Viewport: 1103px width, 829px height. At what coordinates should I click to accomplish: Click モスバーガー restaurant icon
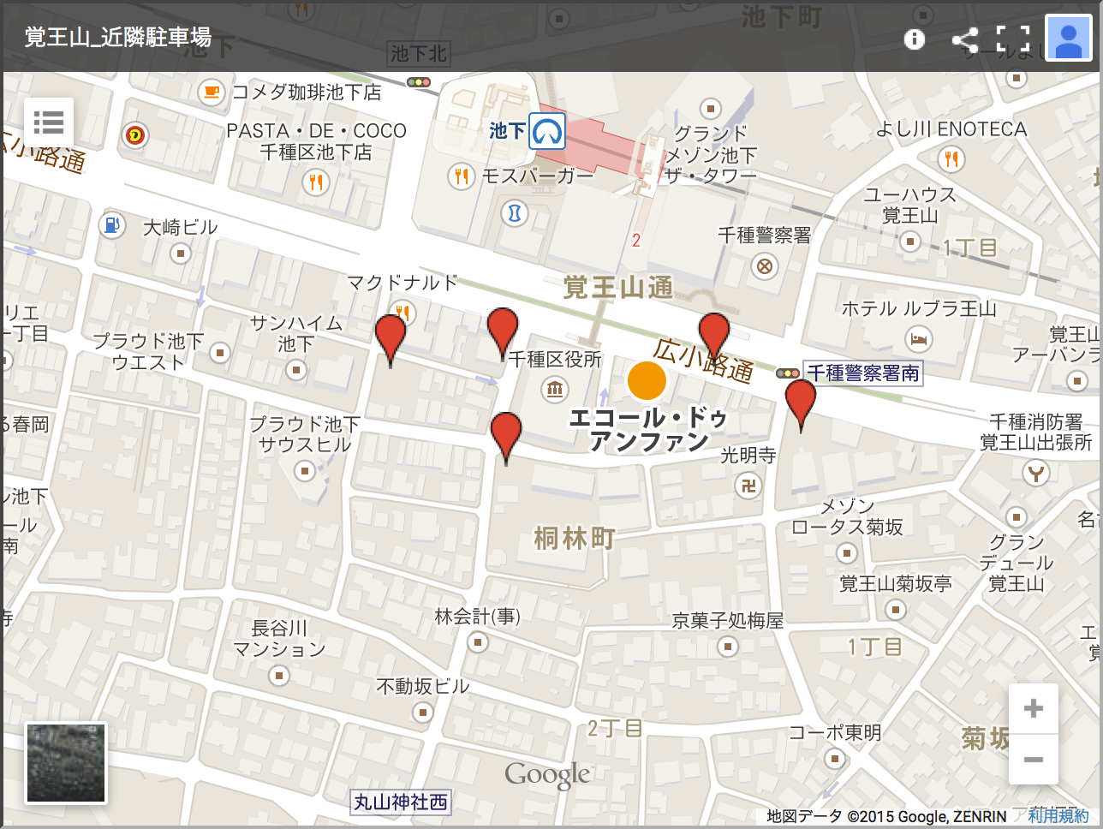pyautogui.click(x=461, y=176)
